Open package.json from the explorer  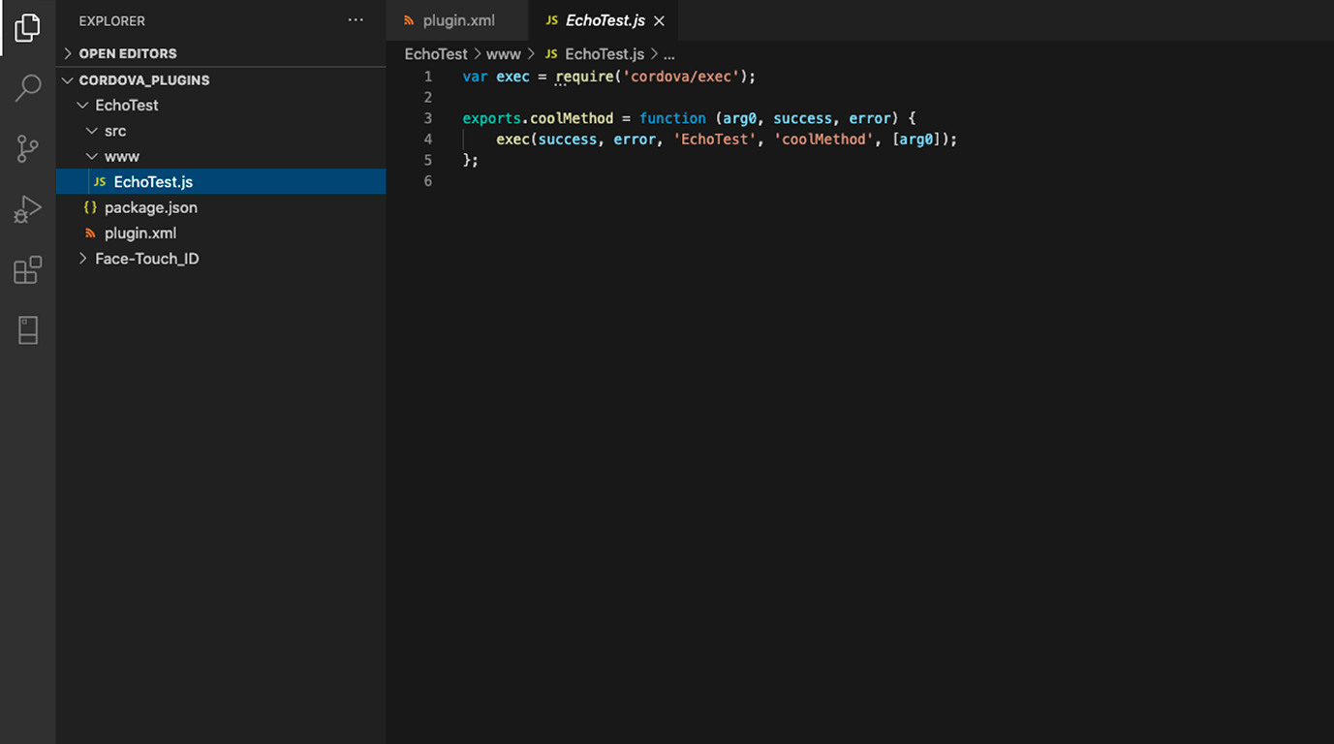click(221, 207)
